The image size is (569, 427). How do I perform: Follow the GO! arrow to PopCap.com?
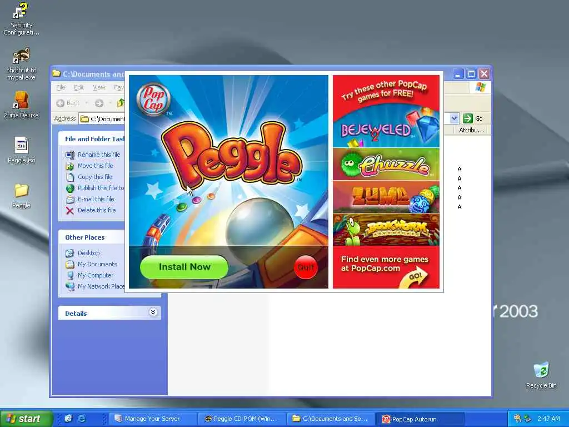(x=414, y=278)
